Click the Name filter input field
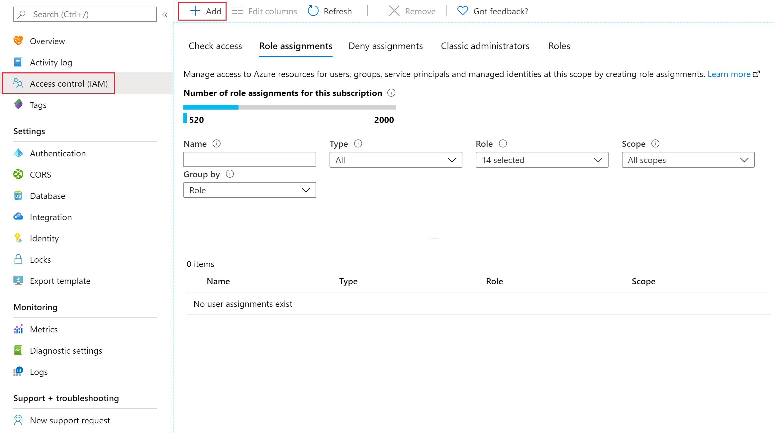Image resolution: width=774 pixels, height=433 pixels. point(250,159)
